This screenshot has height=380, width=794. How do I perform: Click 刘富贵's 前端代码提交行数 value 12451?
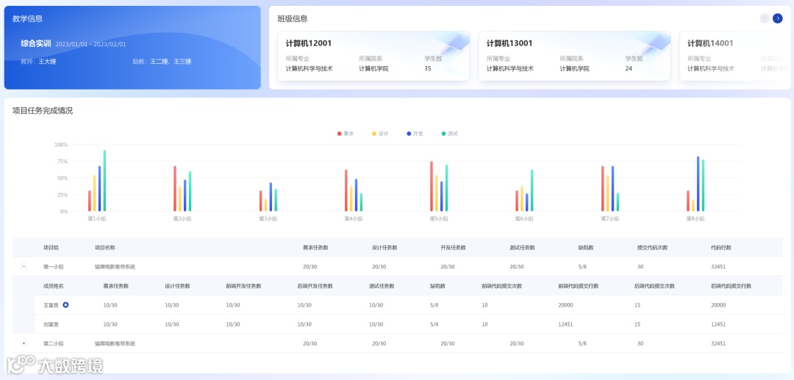coord(565,324)
